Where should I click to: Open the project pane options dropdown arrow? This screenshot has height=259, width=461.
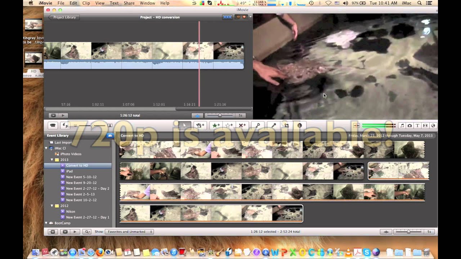[250, 17]
